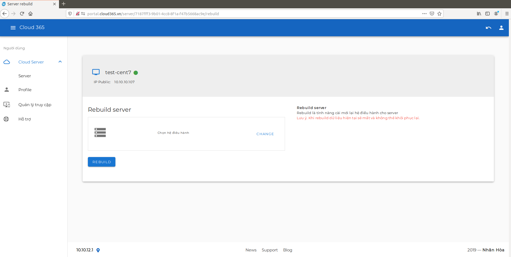Screen dimensions: 511x257
Task: Reload the page with the refresh icon
Action: pos(22,14)
